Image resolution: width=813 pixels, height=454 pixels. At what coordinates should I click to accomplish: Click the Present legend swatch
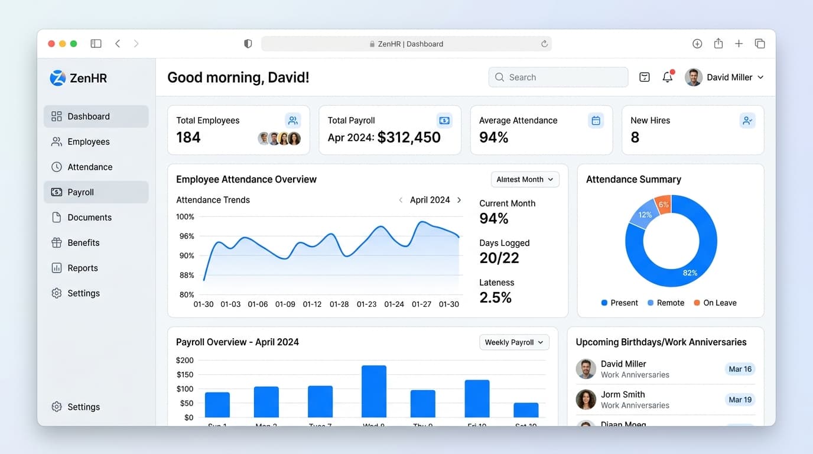point(604,303)
